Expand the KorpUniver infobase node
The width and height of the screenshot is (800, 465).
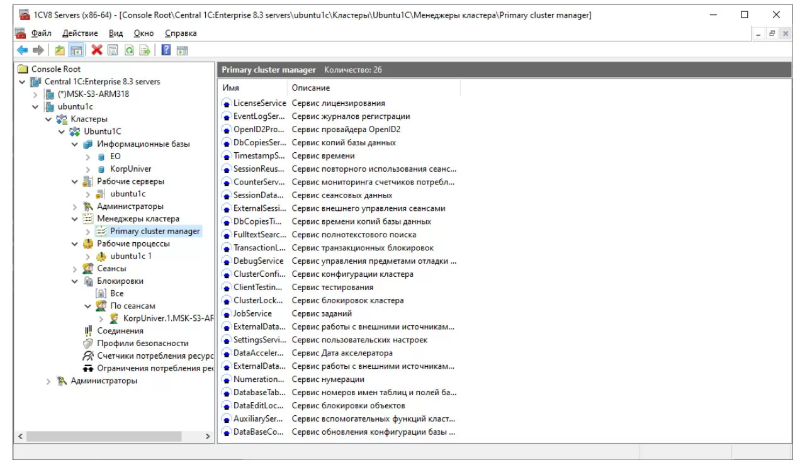[x=88, y=169]
